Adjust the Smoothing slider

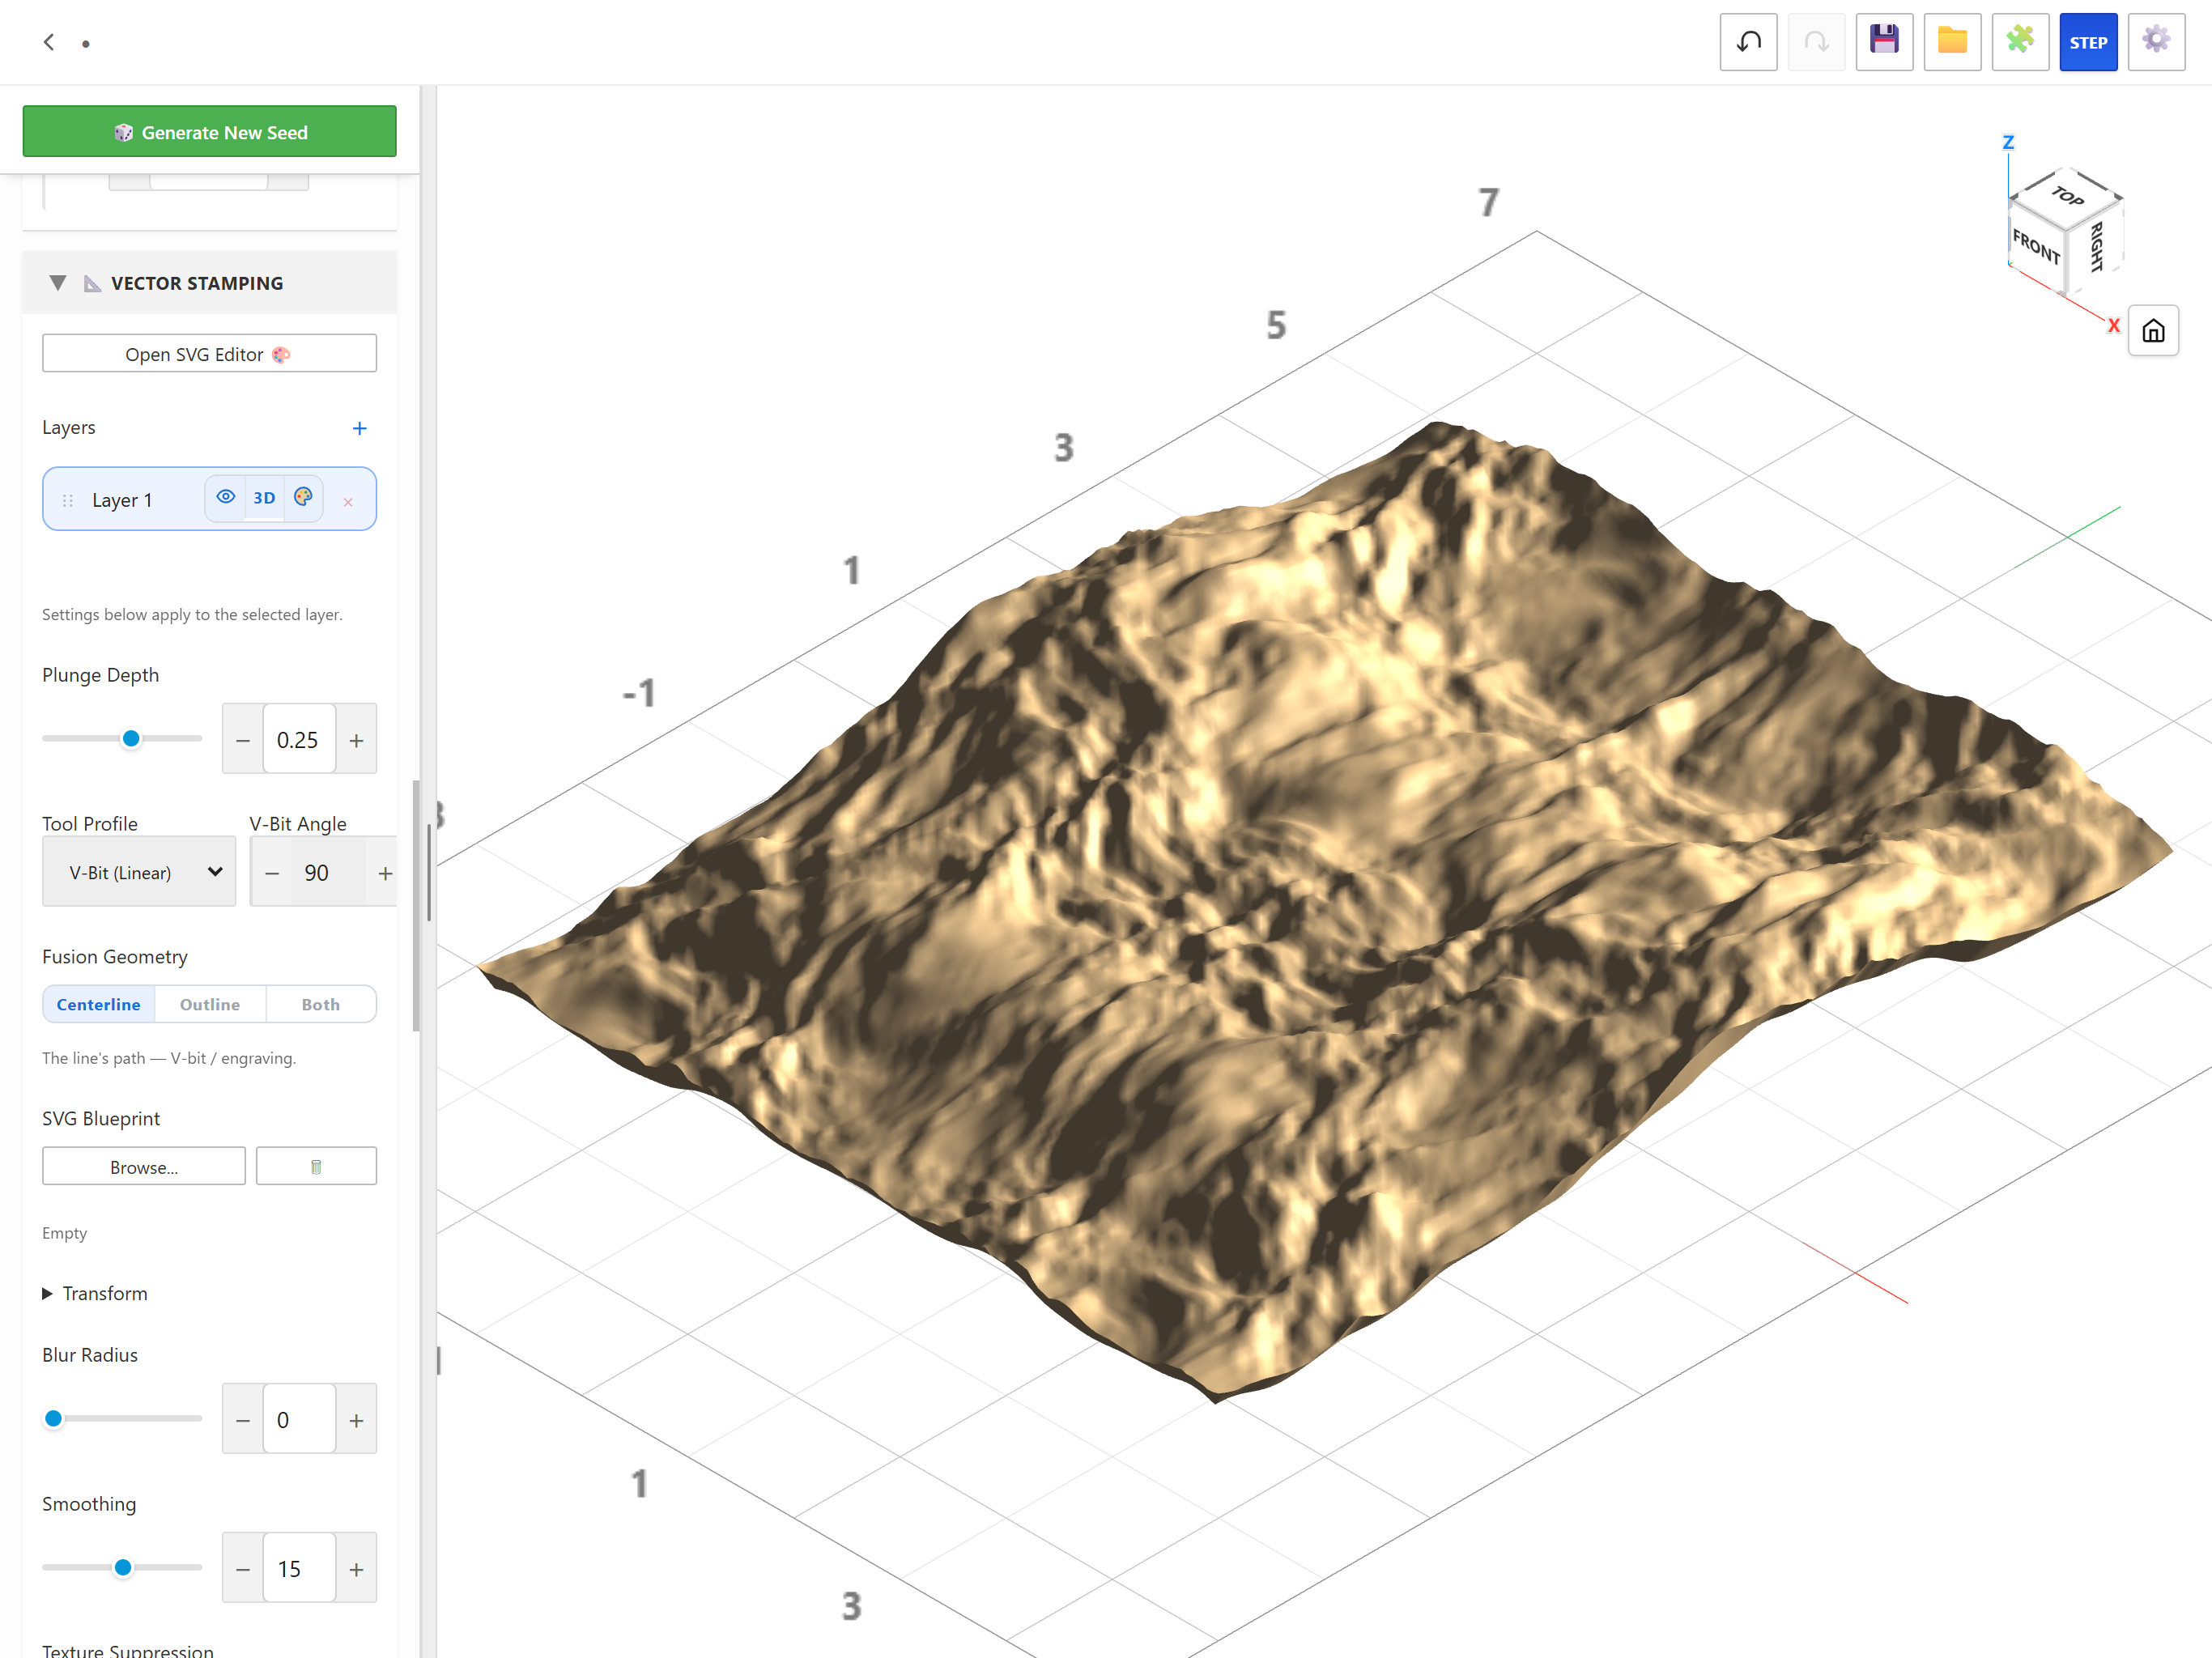coord(123,1567)
